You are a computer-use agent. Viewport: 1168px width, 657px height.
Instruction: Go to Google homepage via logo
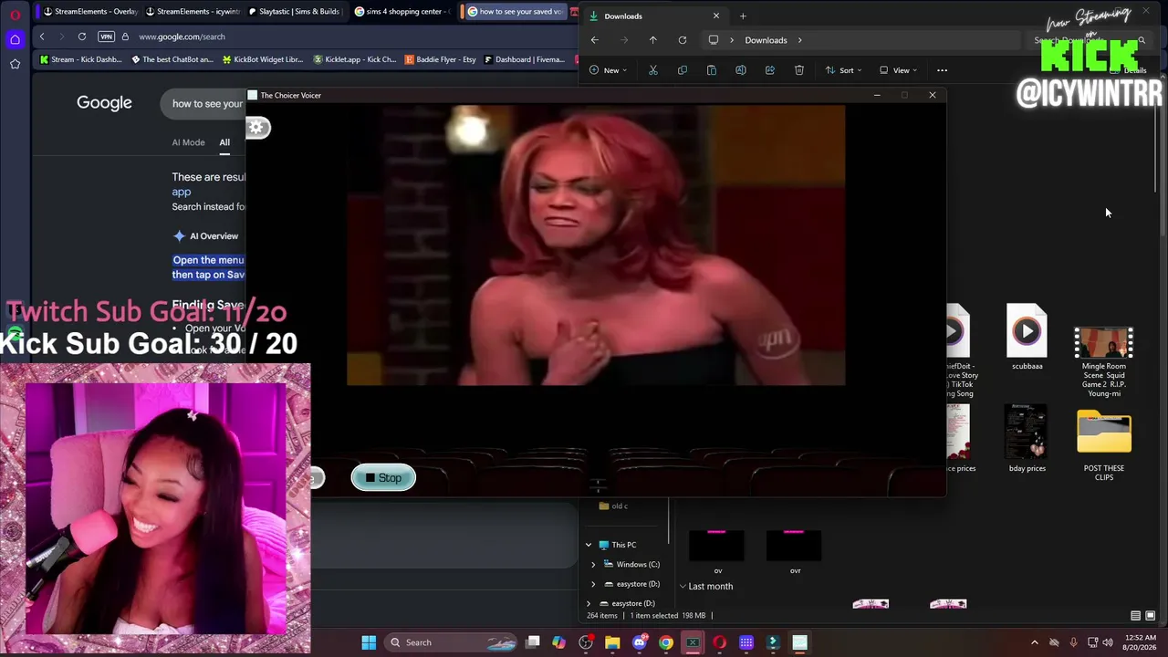point(104,103)
